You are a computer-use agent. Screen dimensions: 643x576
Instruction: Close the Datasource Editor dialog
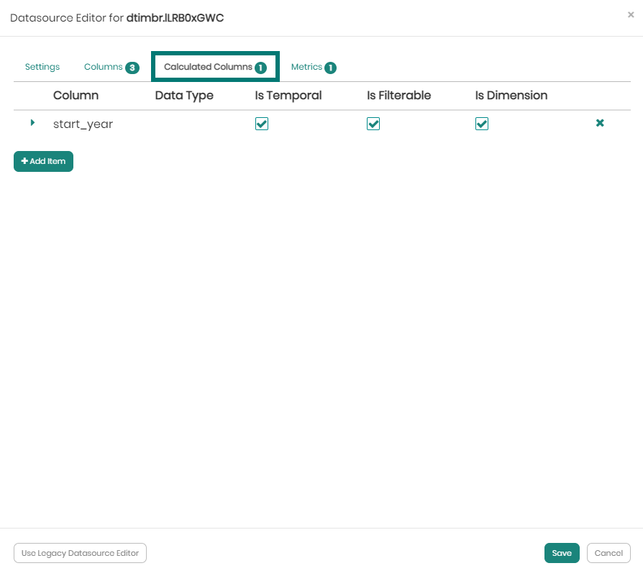pos(631,14)
